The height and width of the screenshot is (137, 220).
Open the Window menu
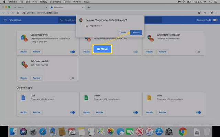[x=77, y=2]
